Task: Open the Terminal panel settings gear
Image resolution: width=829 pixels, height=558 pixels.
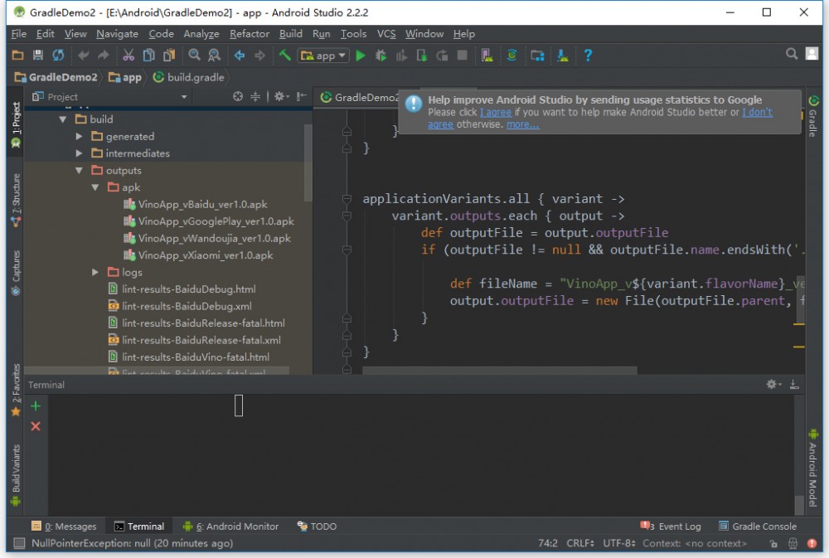Action: pyautogui.click(x=769, y=384)
